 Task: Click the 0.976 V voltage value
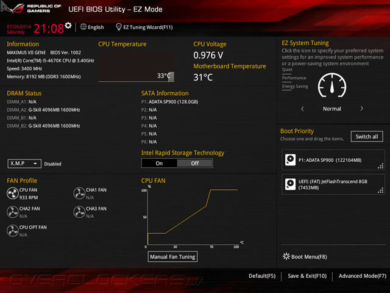click(208, 56)
